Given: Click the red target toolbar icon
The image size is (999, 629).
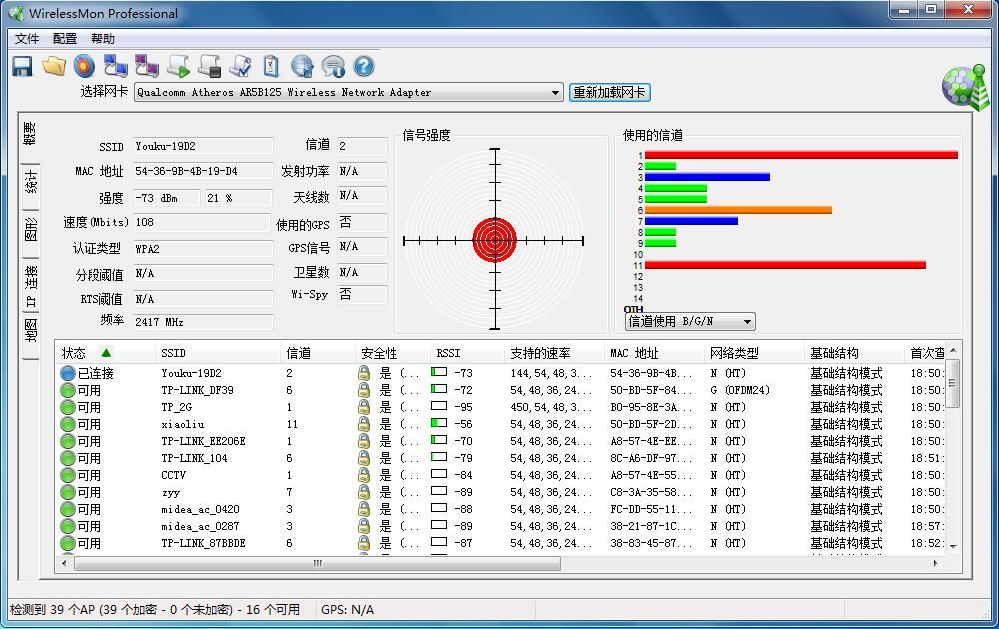Looking at the screenshot, I should [x=84, y=66].
